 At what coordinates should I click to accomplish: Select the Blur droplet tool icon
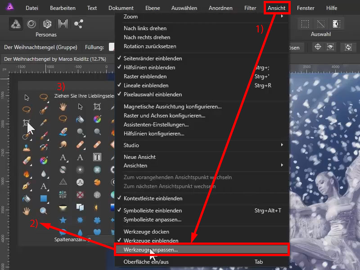click(43, 173)
